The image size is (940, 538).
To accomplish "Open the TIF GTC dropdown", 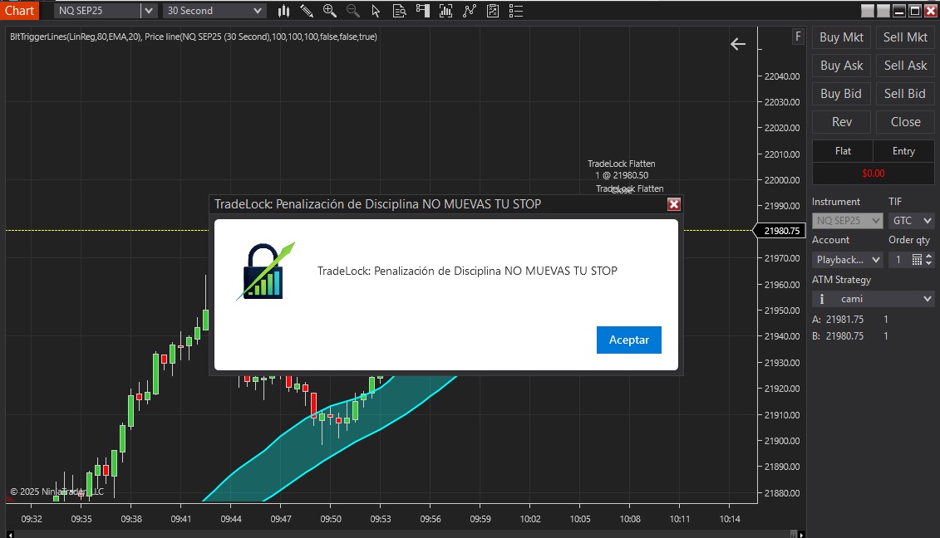I will point(911,221).
